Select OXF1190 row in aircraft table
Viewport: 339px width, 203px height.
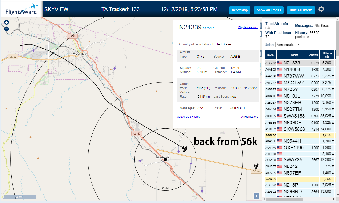tap(300, 148)
